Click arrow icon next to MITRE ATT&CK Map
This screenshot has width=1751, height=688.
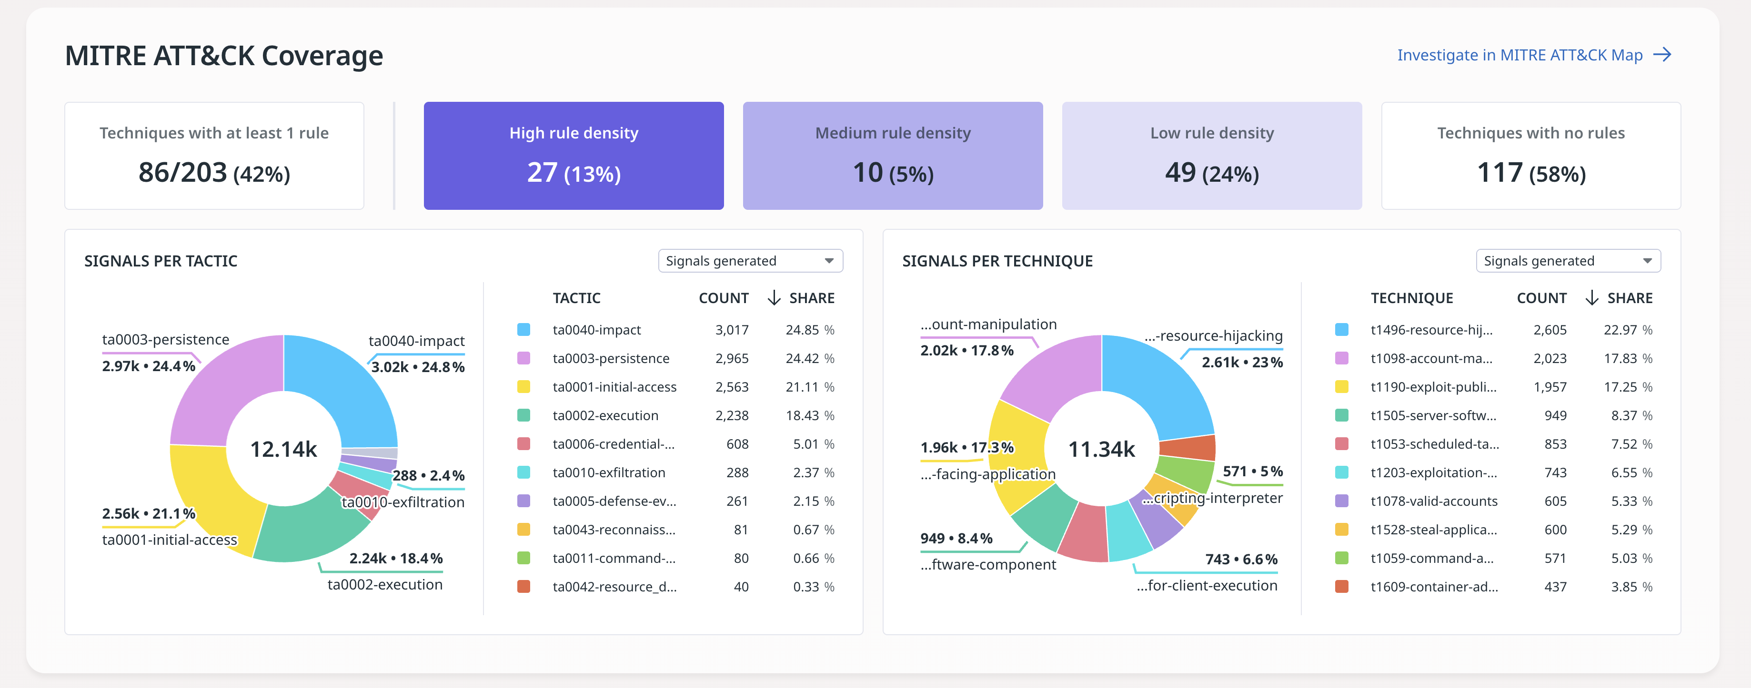pyautogui.click(x=1662, y=55)
